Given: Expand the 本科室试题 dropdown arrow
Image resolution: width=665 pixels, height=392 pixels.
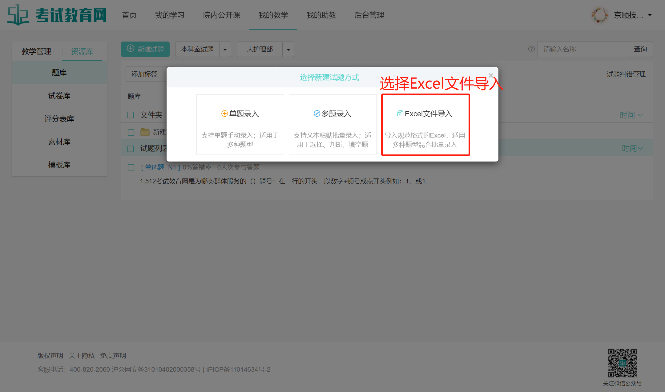Looking at the screenshot, I should click(225, 50).
